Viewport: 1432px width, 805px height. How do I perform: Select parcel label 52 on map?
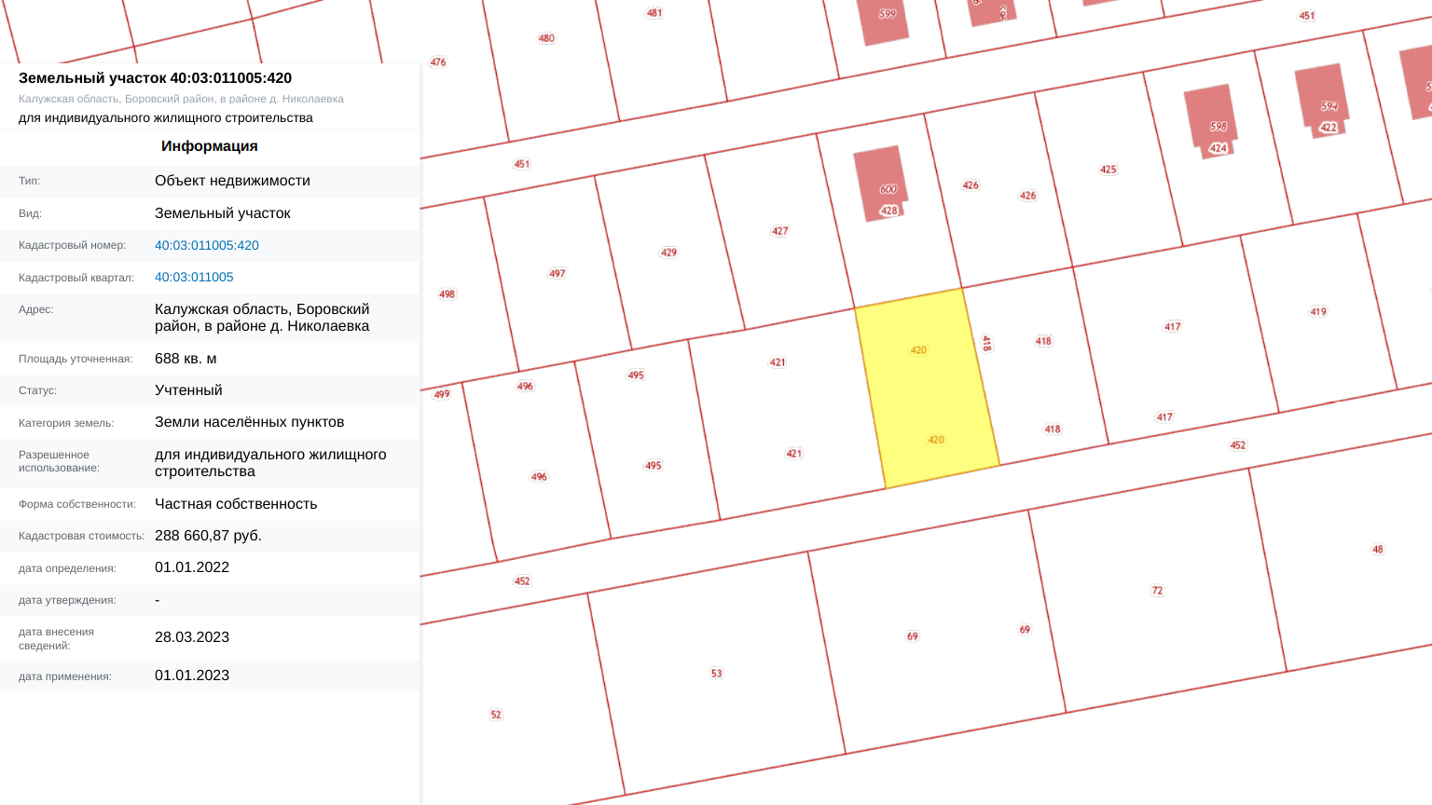coord(495,716)
